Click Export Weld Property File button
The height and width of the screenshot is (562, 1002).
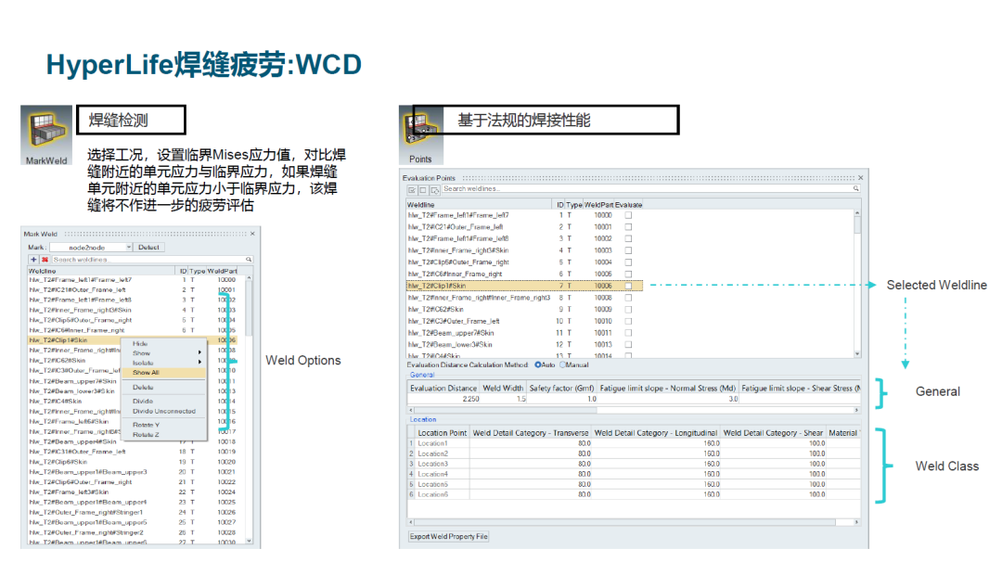pyautogui.click(x=449, y=536)
